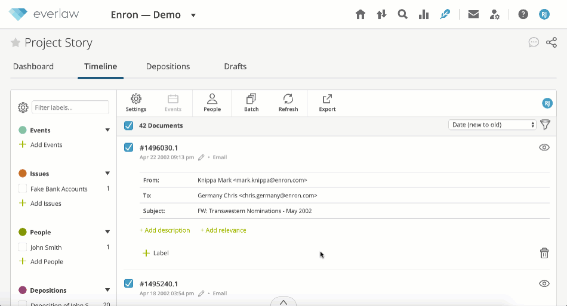Uncheck document #1496030.1 checkbox
567x306 pixels.
click(x=128, y=147)
